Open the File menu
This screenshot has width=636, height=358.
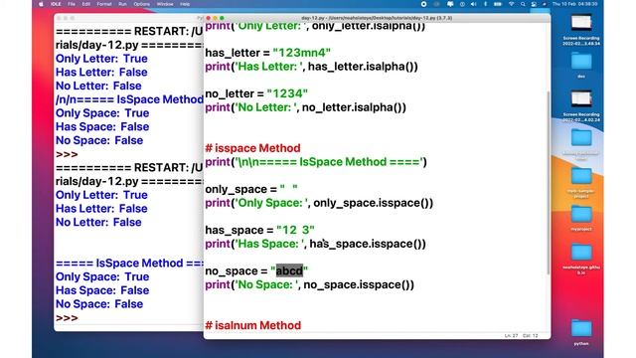point(72,4)
